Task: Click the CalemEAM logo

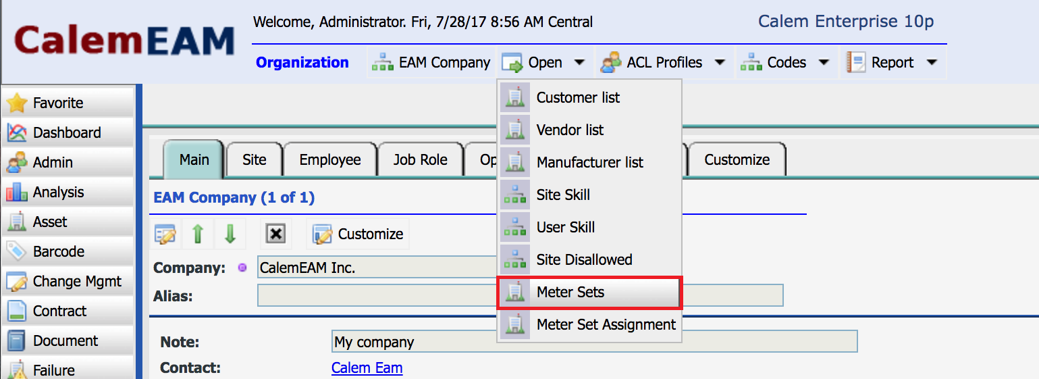Action: pyautogui.click(x=124, y=41)
